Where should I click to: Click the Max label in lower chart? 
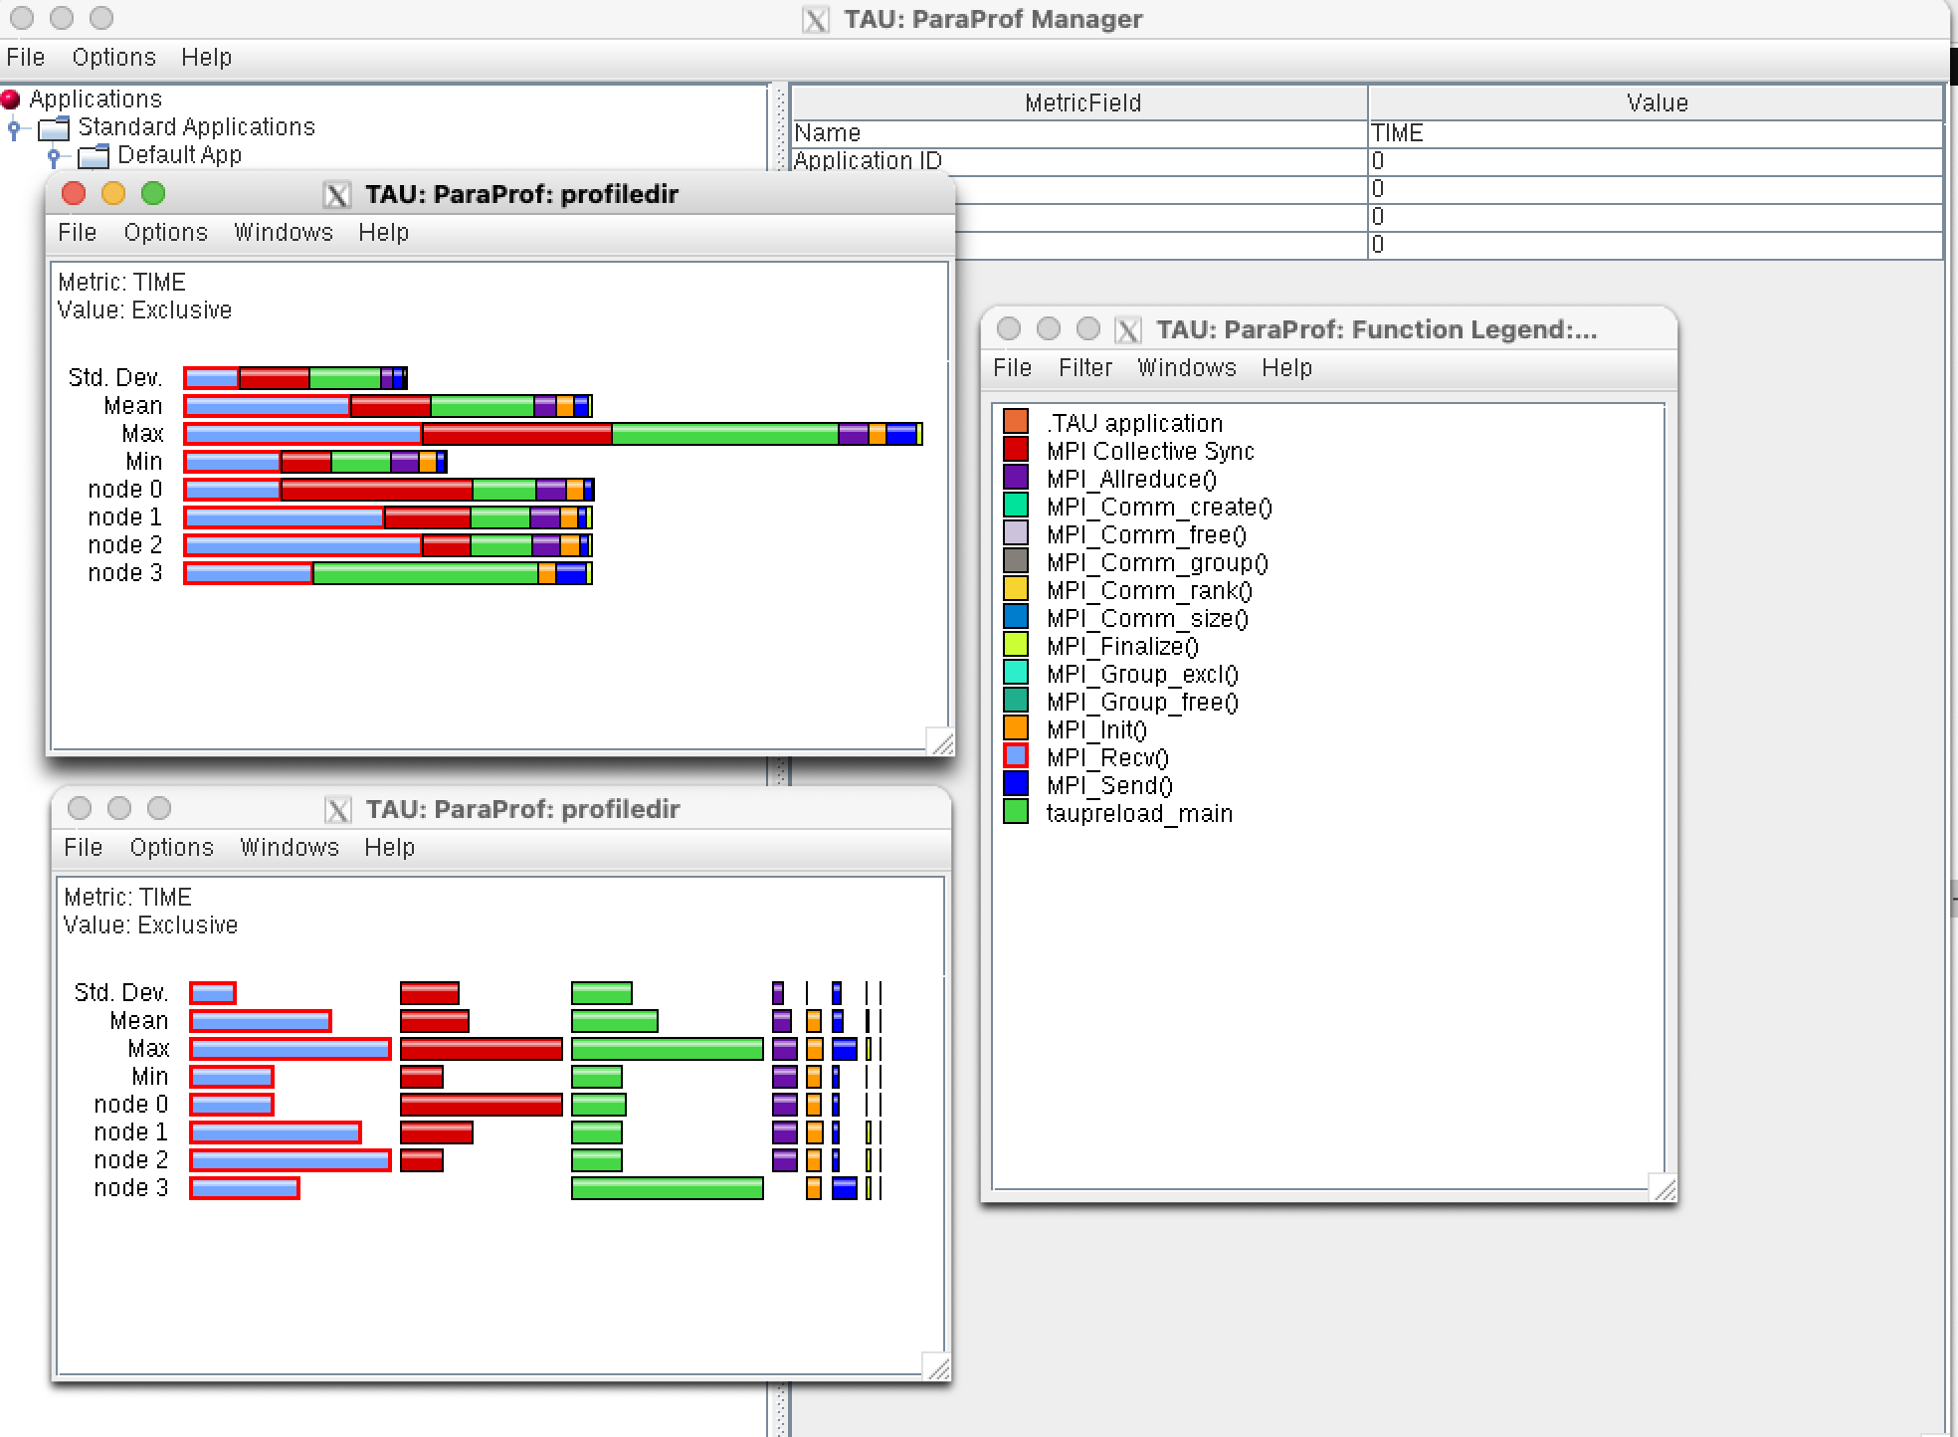click(x=148, y=1049)
